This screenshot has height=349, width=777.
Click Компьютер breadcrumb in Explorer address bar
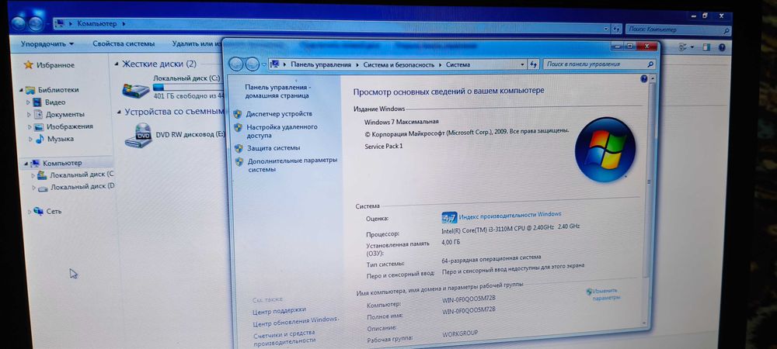click(x=97, y=23)
